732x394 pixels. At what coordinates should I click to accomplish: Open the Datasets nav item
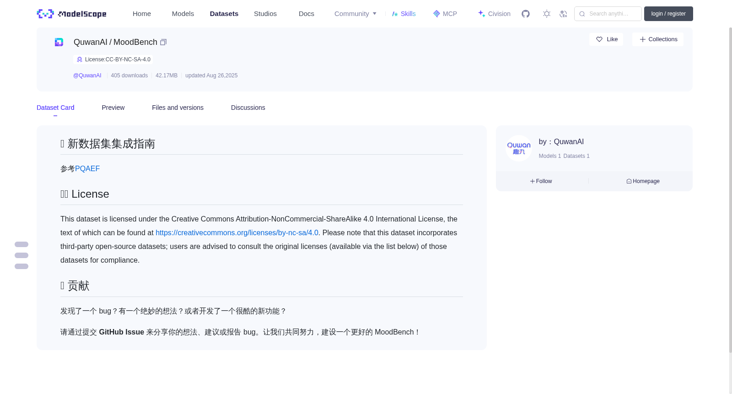click(x=224, y=14)
